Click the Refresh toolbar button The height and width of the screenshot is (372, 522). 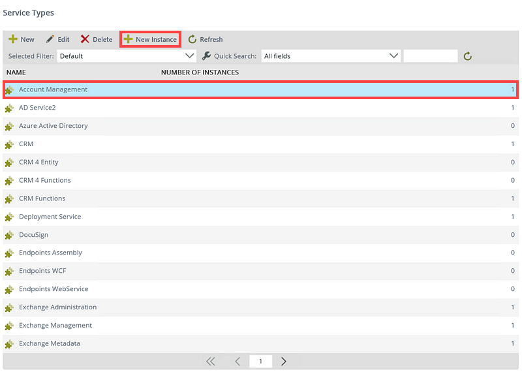click(x=206, y=39)
